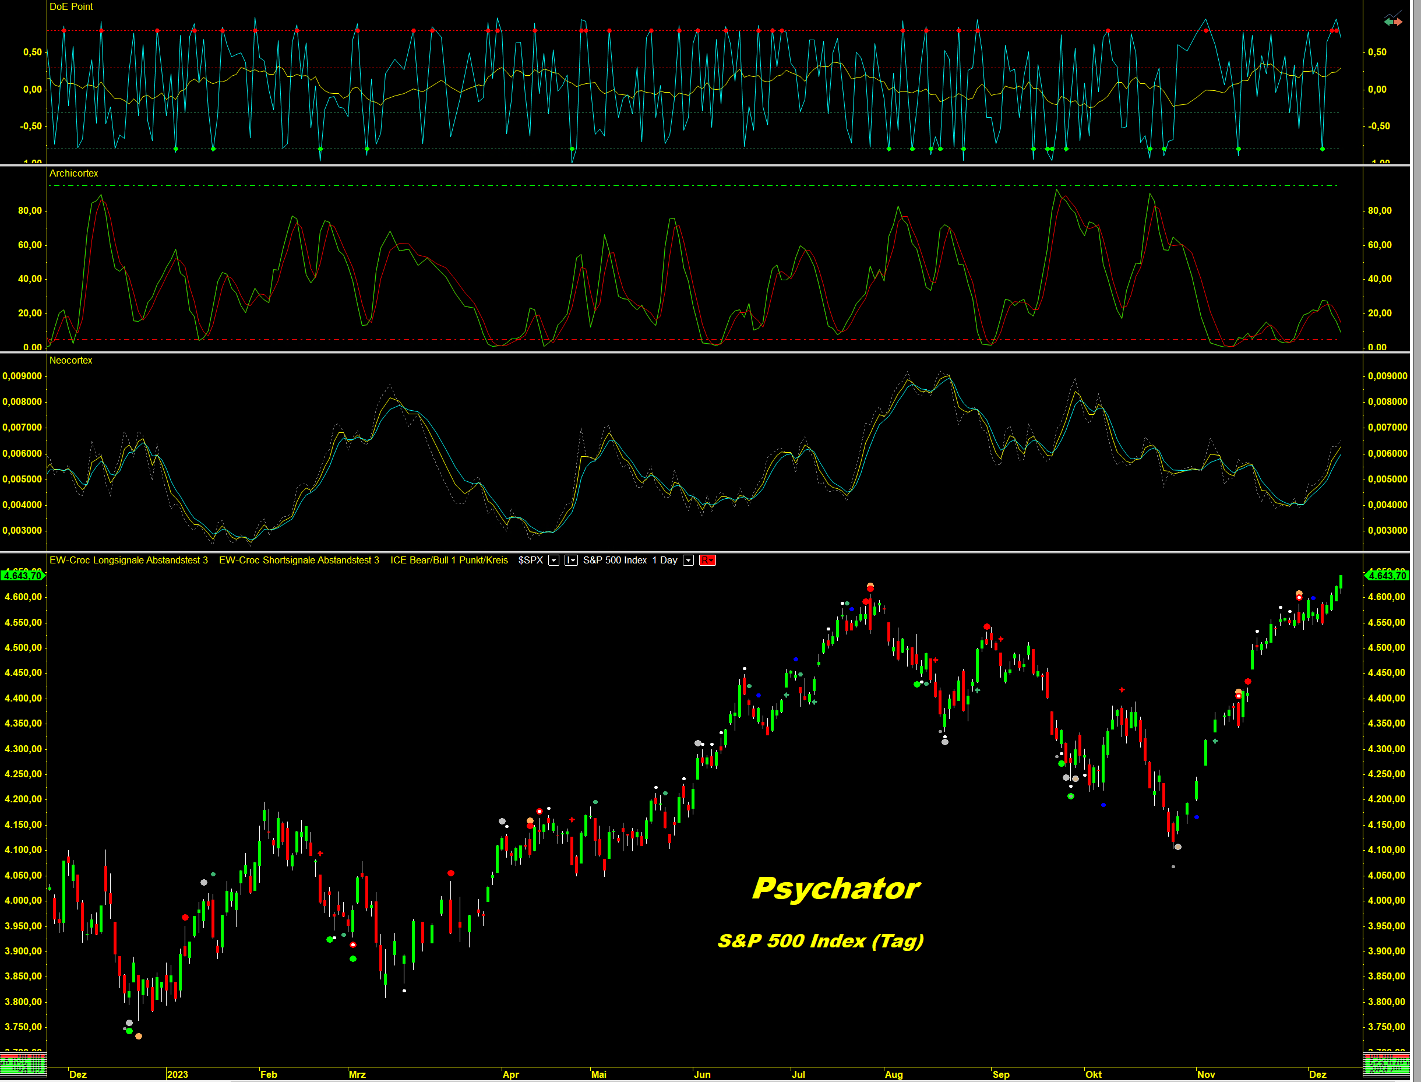
Task: Click the green 4.643,70 price tag on right
Action: point(1388,575)
